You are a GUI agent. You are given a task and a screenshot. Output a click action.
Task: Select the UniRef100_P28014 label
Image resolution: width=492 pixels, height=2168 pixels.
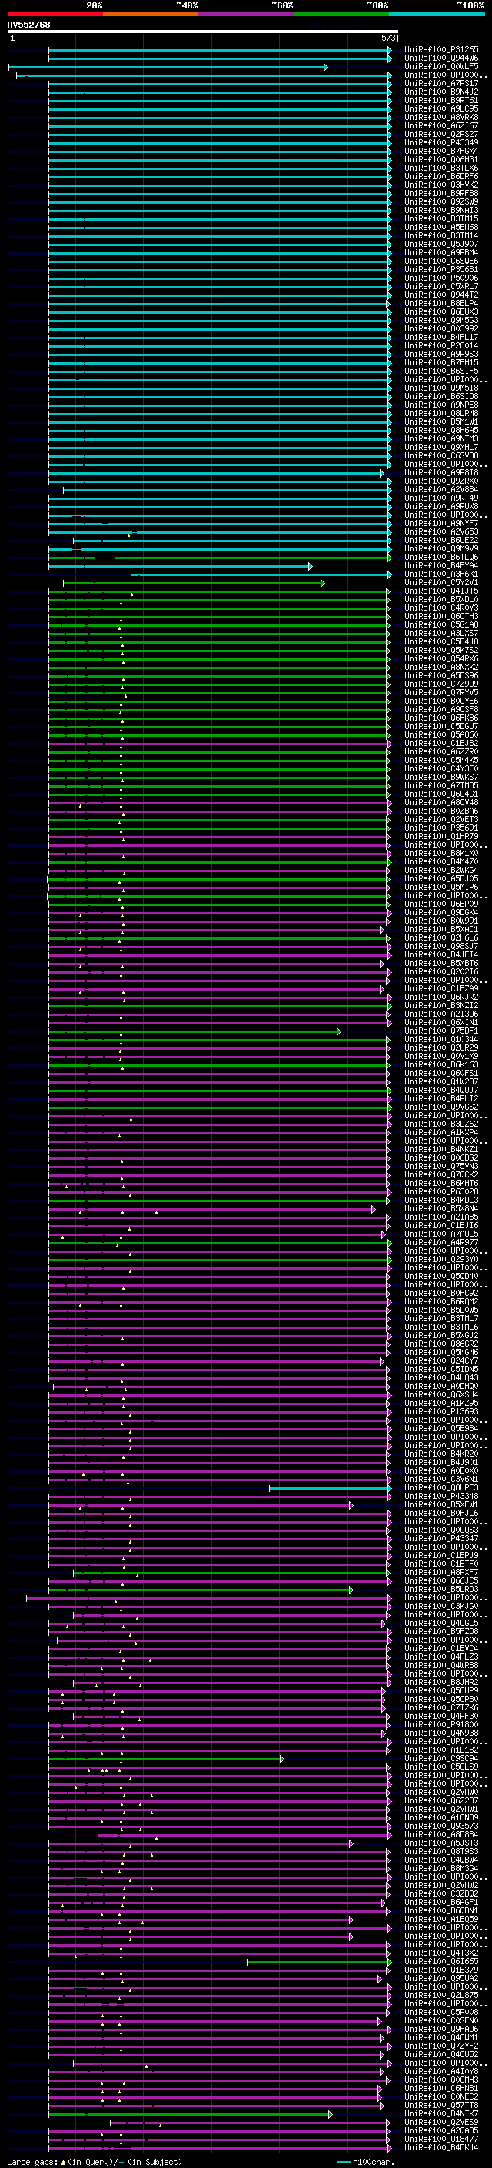[441, 346]
